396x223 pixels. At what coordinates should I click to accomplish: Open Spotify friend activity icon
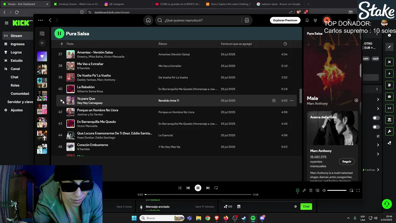tap(315, 20)
